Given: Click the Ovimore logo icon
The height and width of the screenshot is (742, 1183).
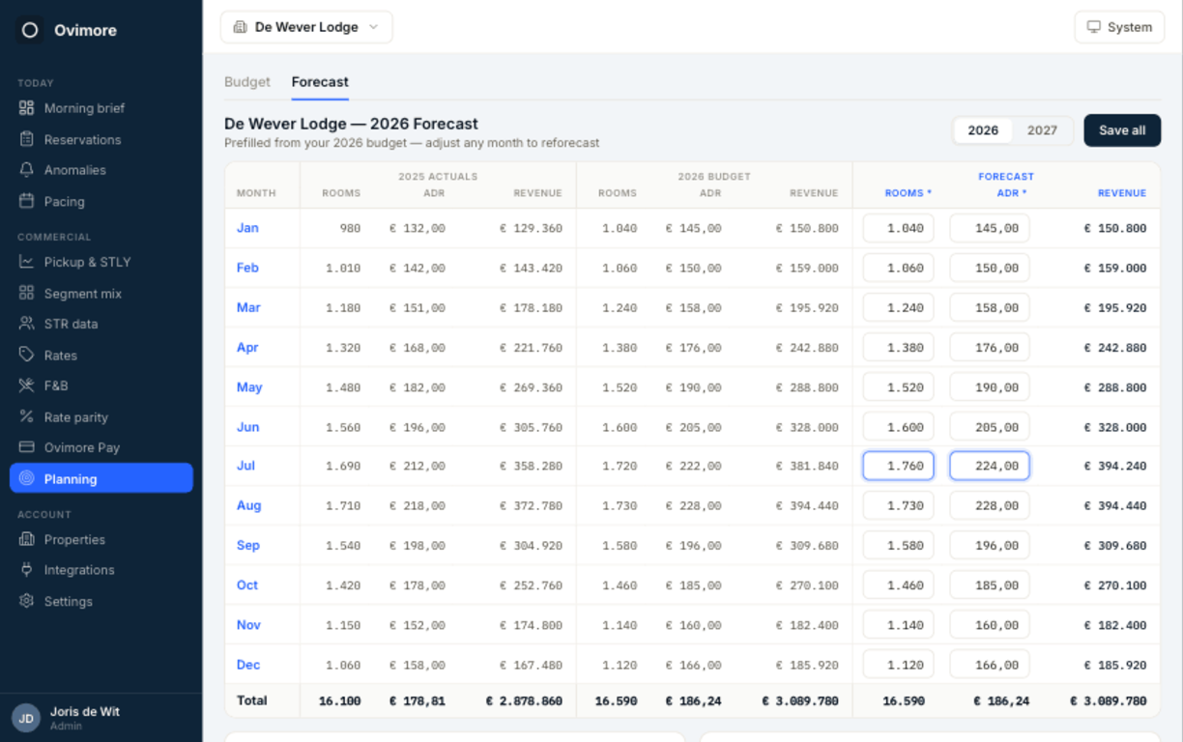Looking at the screenshot, I should coord(30,30).
